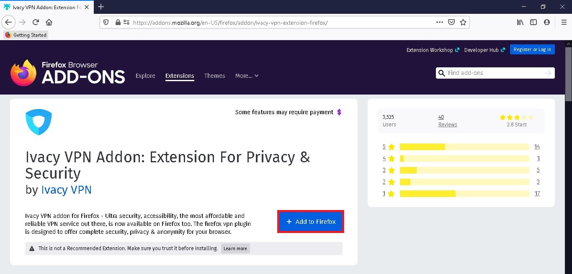Click the Firefox Browser Add-ons logo
This screenshot has height=274, width=572.
[x=68, y=73]
